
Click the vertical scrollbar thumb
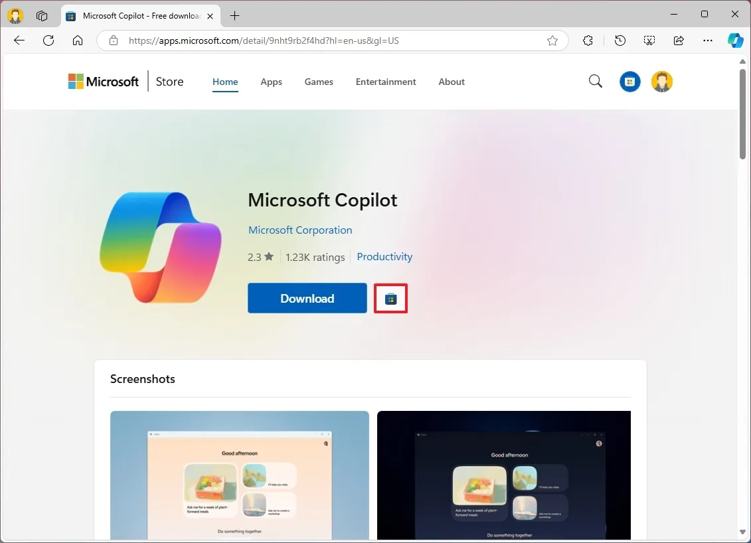(x=742, y=114)
